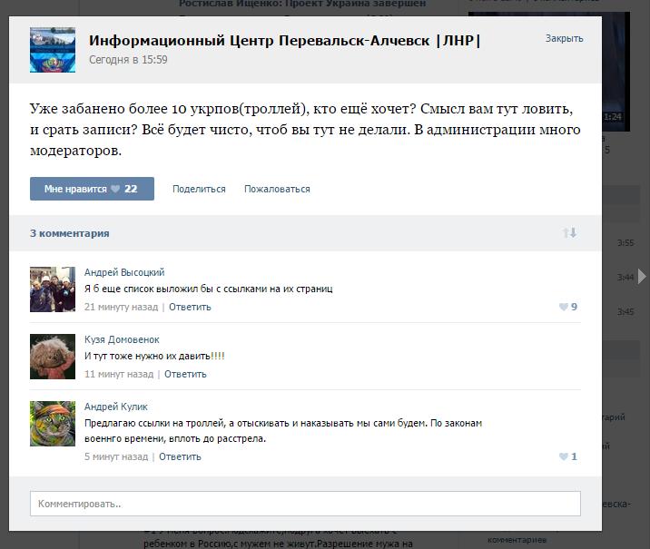This screenshot has height=549, width=650.
Task: Open background video thumbnail showing 1:24
Action: pos(616,72)
